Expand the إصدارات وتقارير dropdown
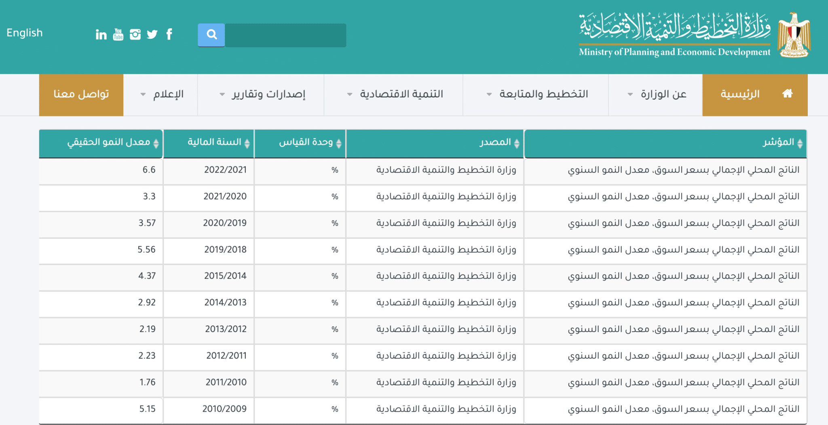Viewport: 828px width, 425px height. pyautogui.click(x=221, y=95)
